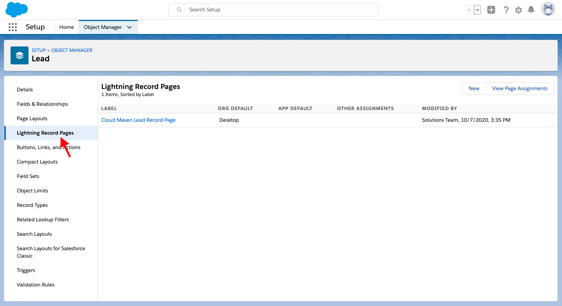Open the notifications bell
The height and width of the screenshot is (306, 562).
[531, 10]
